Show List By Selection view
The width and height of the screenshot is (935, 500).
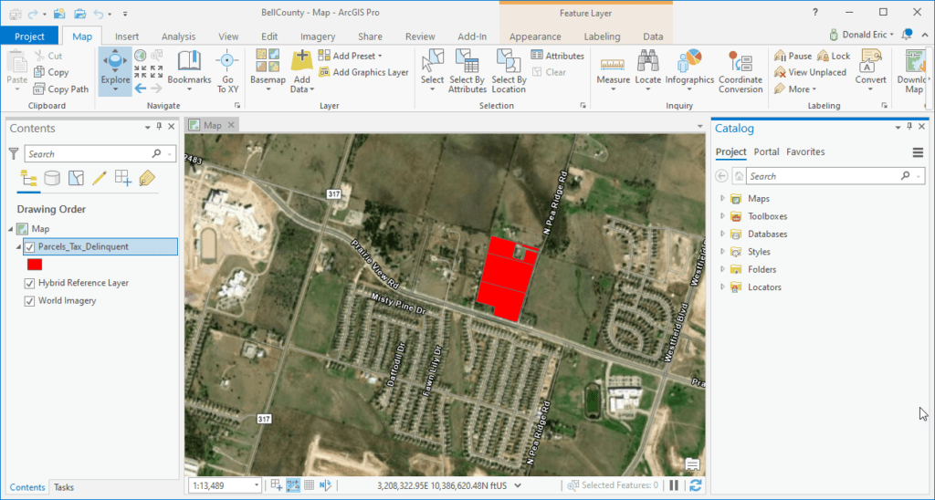(76, 178)
